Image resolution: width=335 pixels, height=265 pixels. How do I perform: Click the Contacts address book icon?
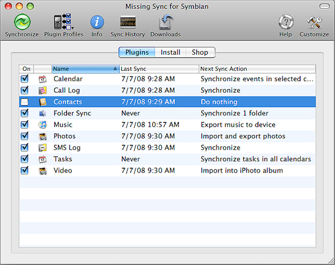[x=42, y=102]
